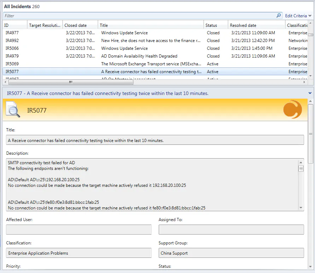The height and width of the screenshot is (273, 315).
Task: Sort by Title column header
Action: click(x=151, y=25)
